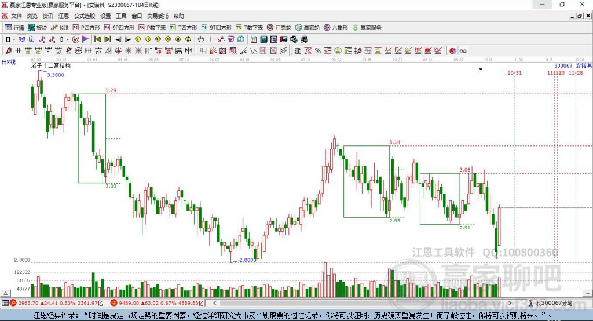Viewport: 593px width, 321px height.
Task: Open the 文件 menu
Action: tap(16, 16)
